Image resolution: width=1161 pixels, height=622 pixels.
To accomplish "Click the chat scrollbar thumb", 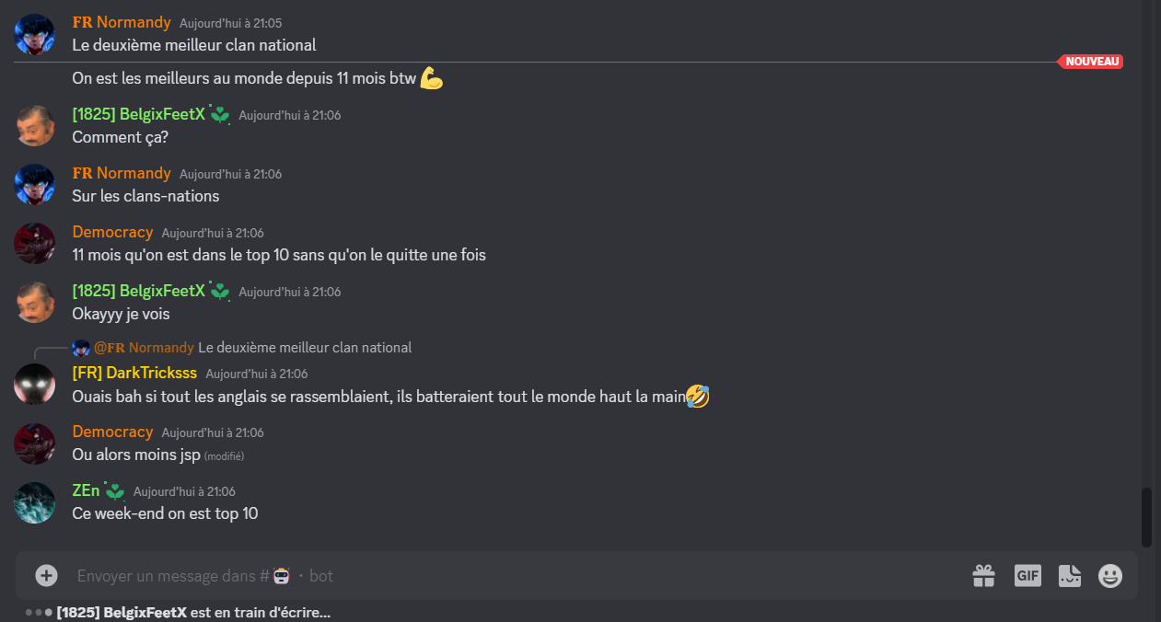I will tap(1146, 517).
